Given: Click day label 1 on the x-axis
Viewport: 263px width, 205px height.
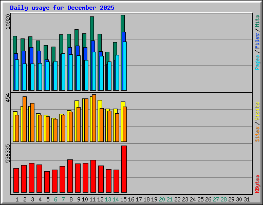Looking at the screenshot, I should point(17,199).
